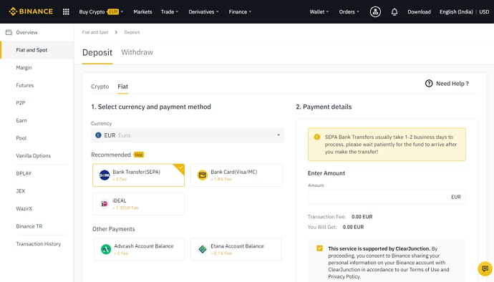
Task: Click the Hot badge next to Recommended
Action: click(x=139, y=155)
